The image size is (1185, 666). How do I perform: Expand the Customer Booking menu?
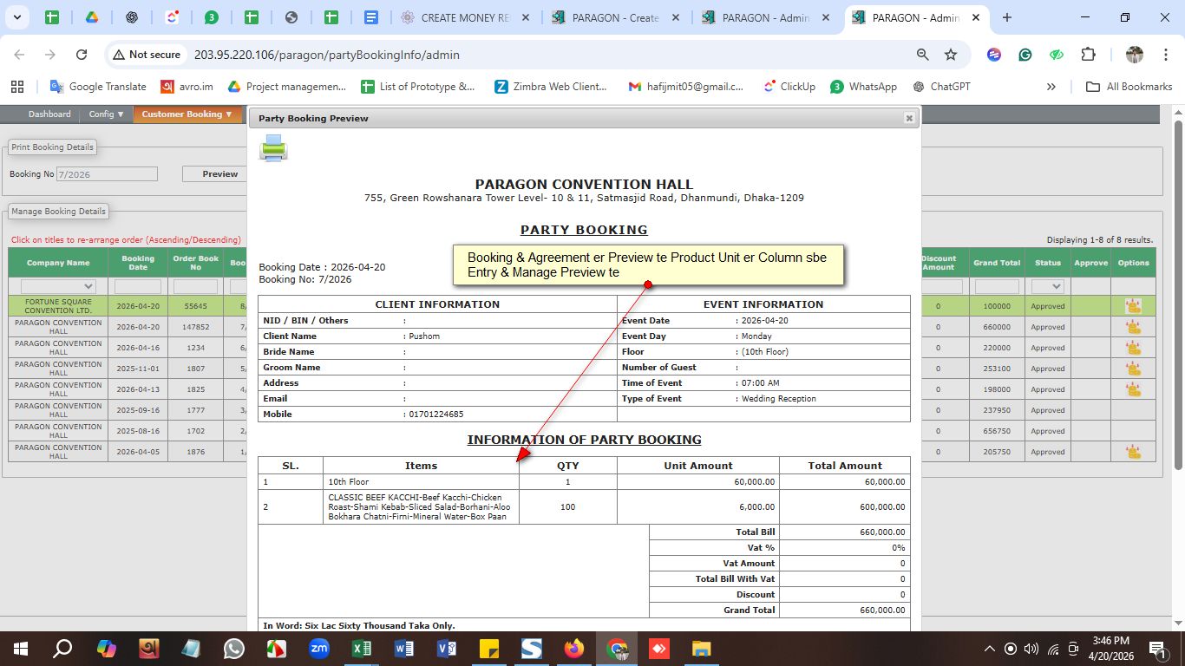pos(187,114)
